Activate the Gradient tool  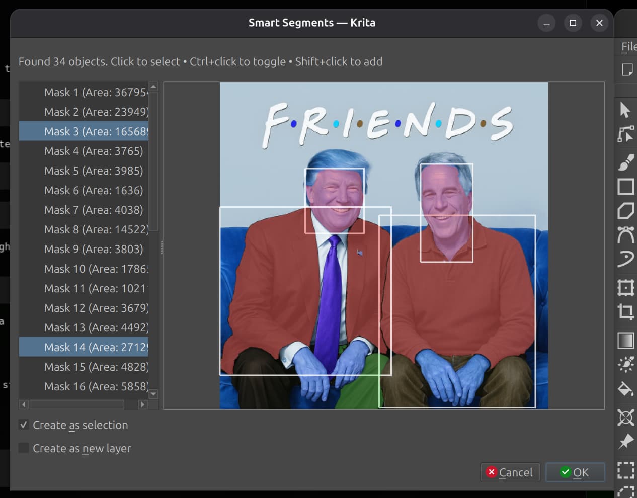point(625,341)
